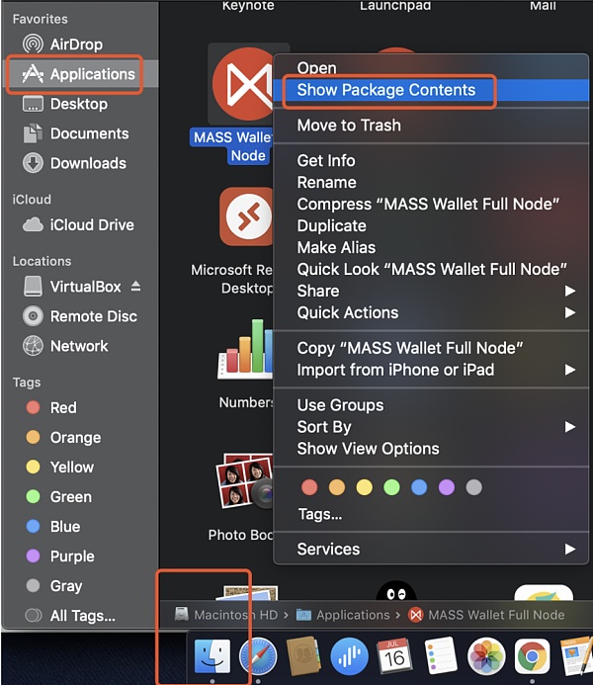
Task: Apply the red color tag dot
Action: coord(309,487)
